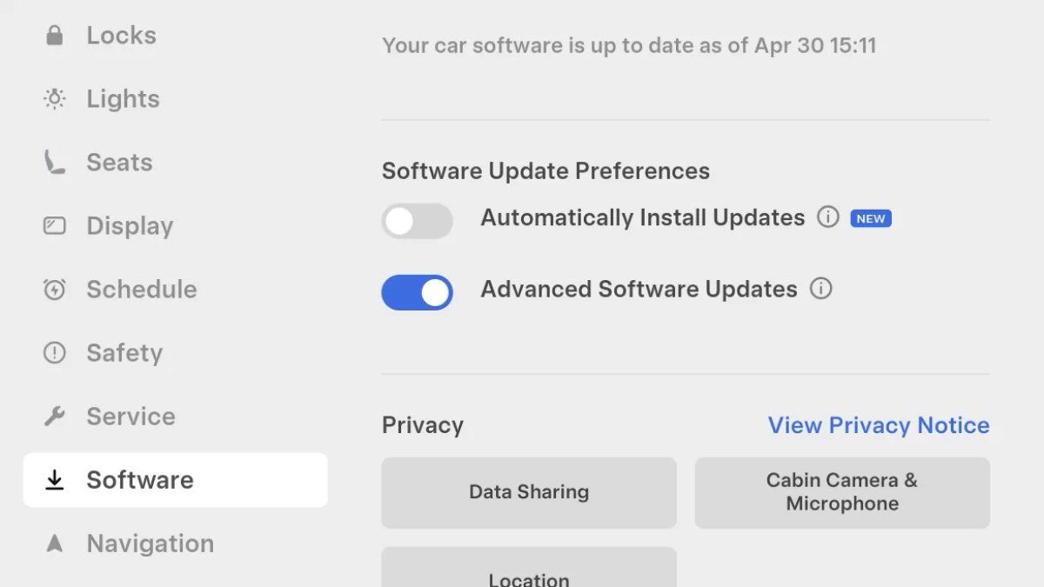Open info for Automatically Install Updates

coord(828,217)
